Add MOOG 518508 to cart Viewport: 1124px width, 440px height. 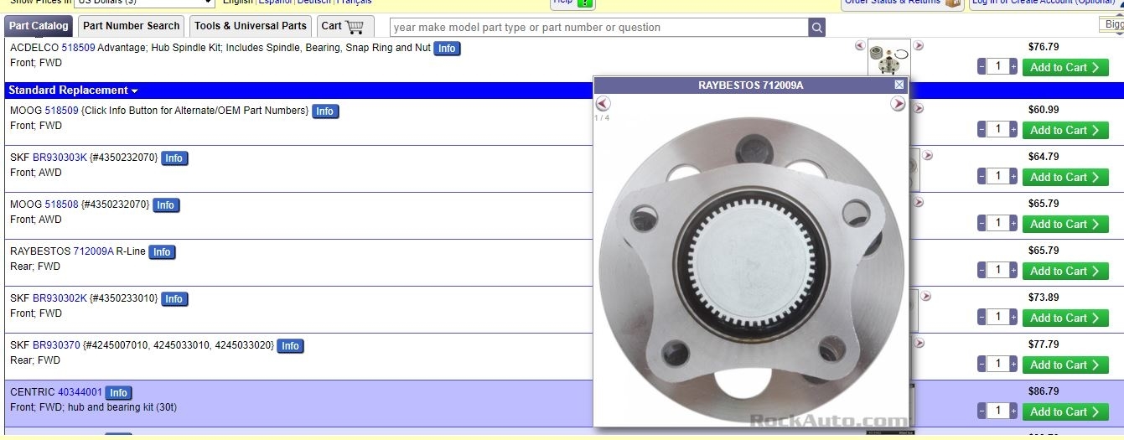[1065, 224]
